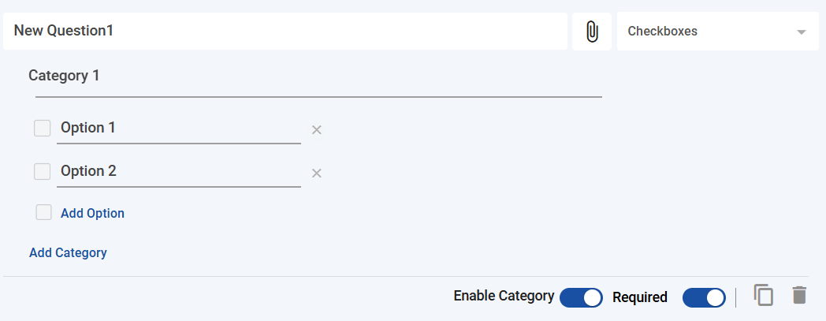The width and height of the screenshot is (826, 321).
Task: Click the Add Category link
Action: (68, 252)
